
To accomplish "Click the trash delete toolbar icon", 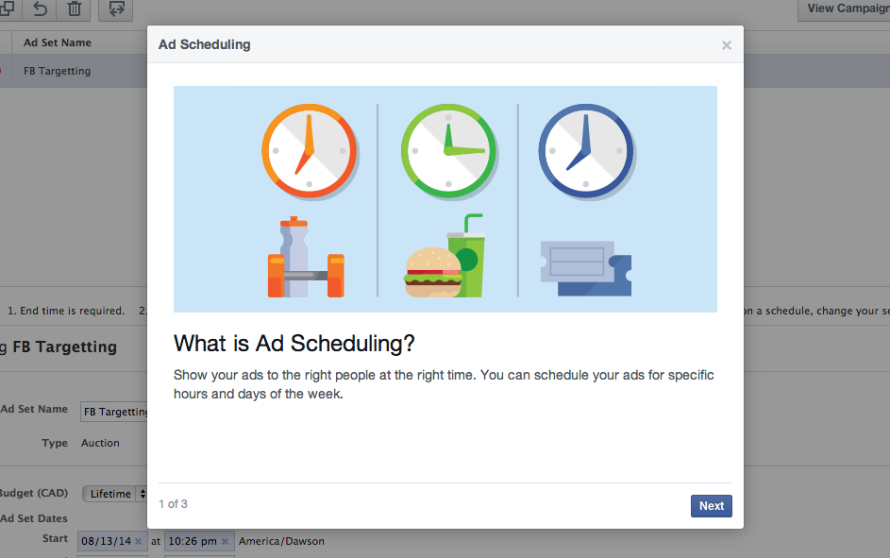I will click(x=74, y=9).
